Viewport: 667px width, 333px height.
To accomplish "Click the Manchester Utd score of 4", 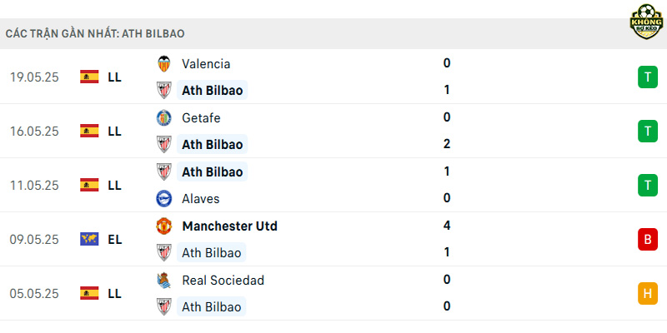I will tap(447, 226).
